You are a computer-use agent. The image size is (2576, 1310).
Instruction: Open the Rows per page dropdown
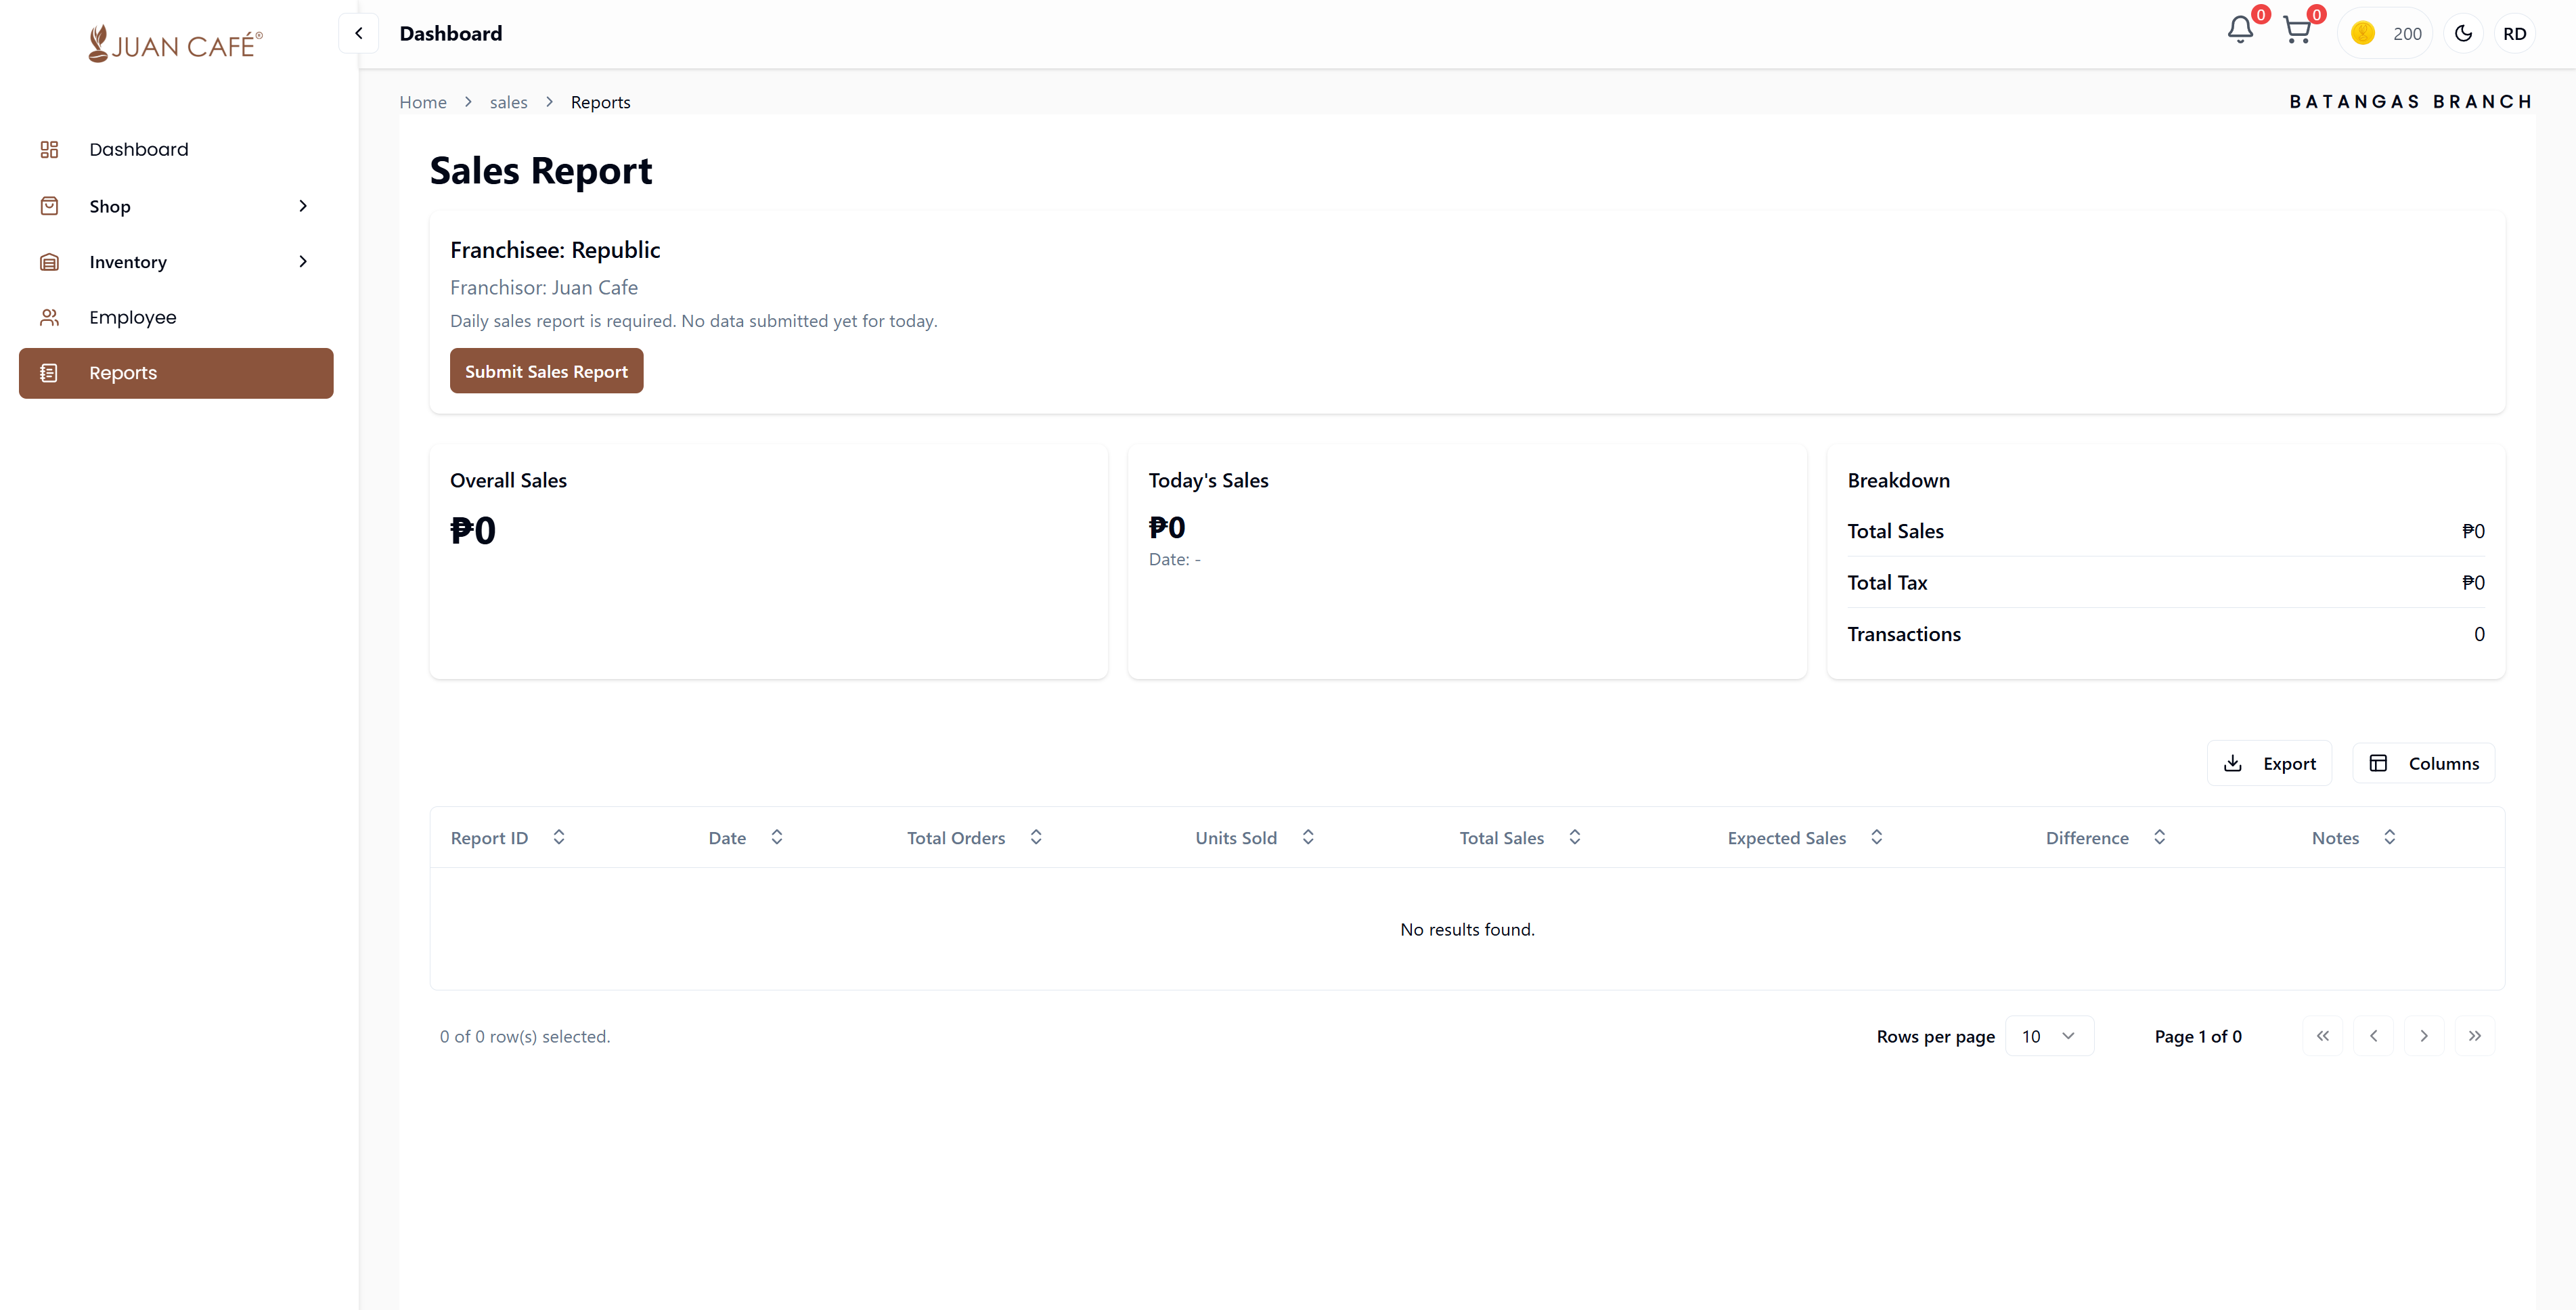click(x=2049, y=1036)
